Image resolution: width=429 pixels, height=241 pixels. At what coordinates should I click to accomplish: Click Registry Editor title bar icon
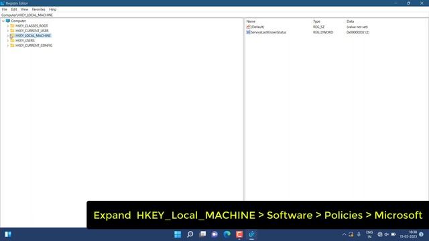point(3,3)
